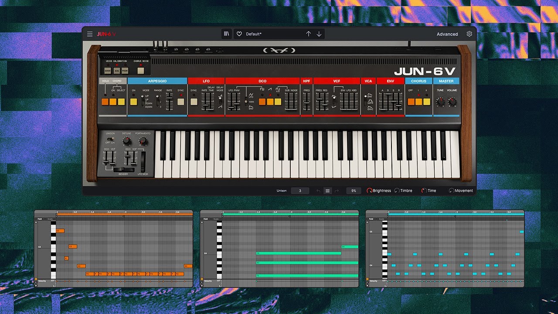Click the Master VOLUME knob

coord(453,102)
